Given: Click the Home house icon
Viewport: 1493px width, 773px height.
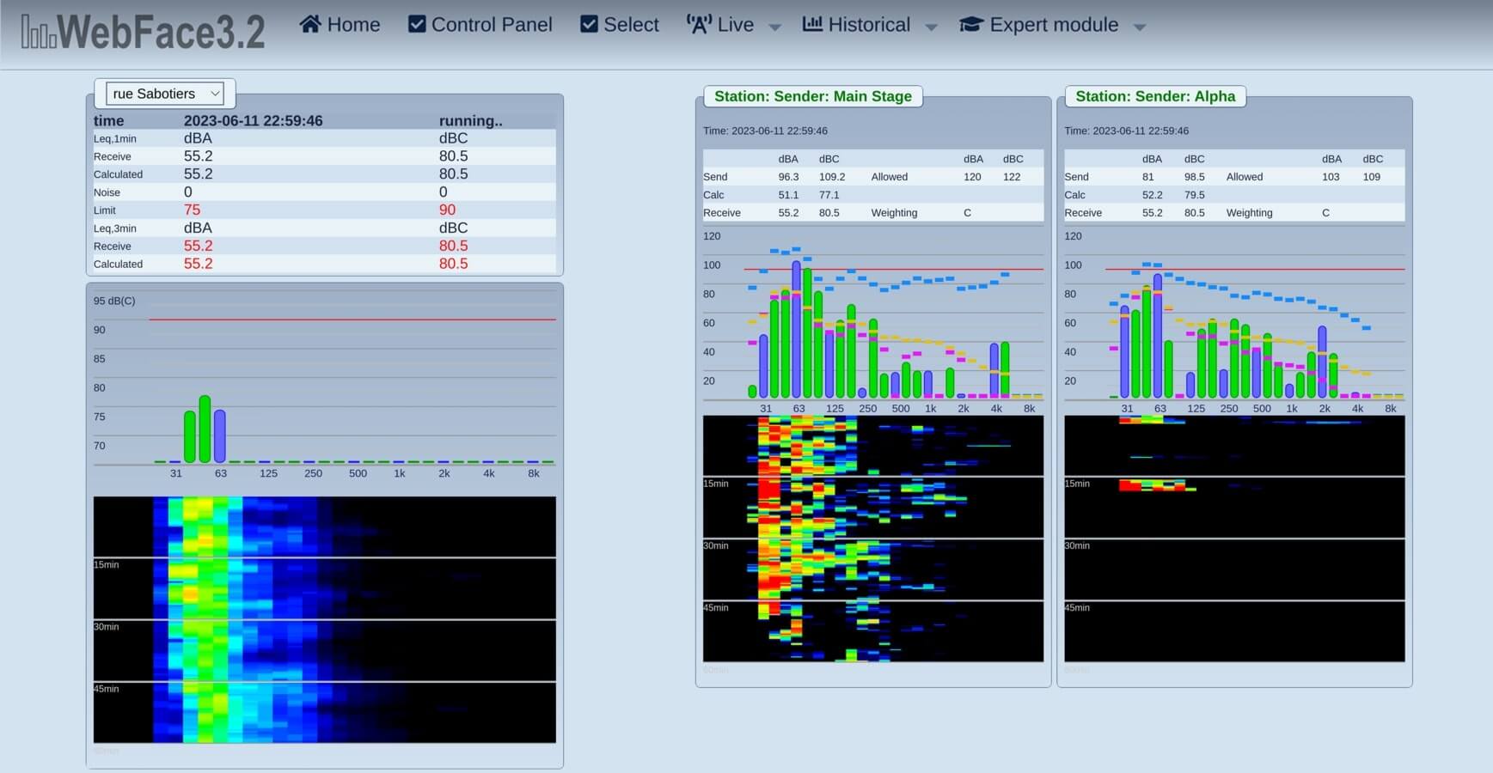Looking at the screenshot, I should [310, 24].
